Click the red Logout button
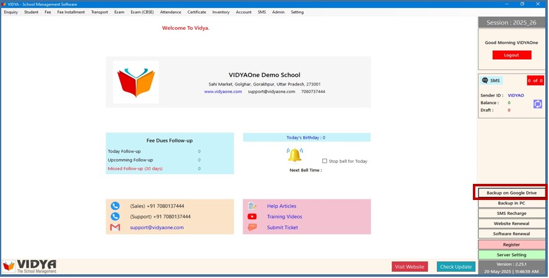The image size is (549, 278). (511, 55)
